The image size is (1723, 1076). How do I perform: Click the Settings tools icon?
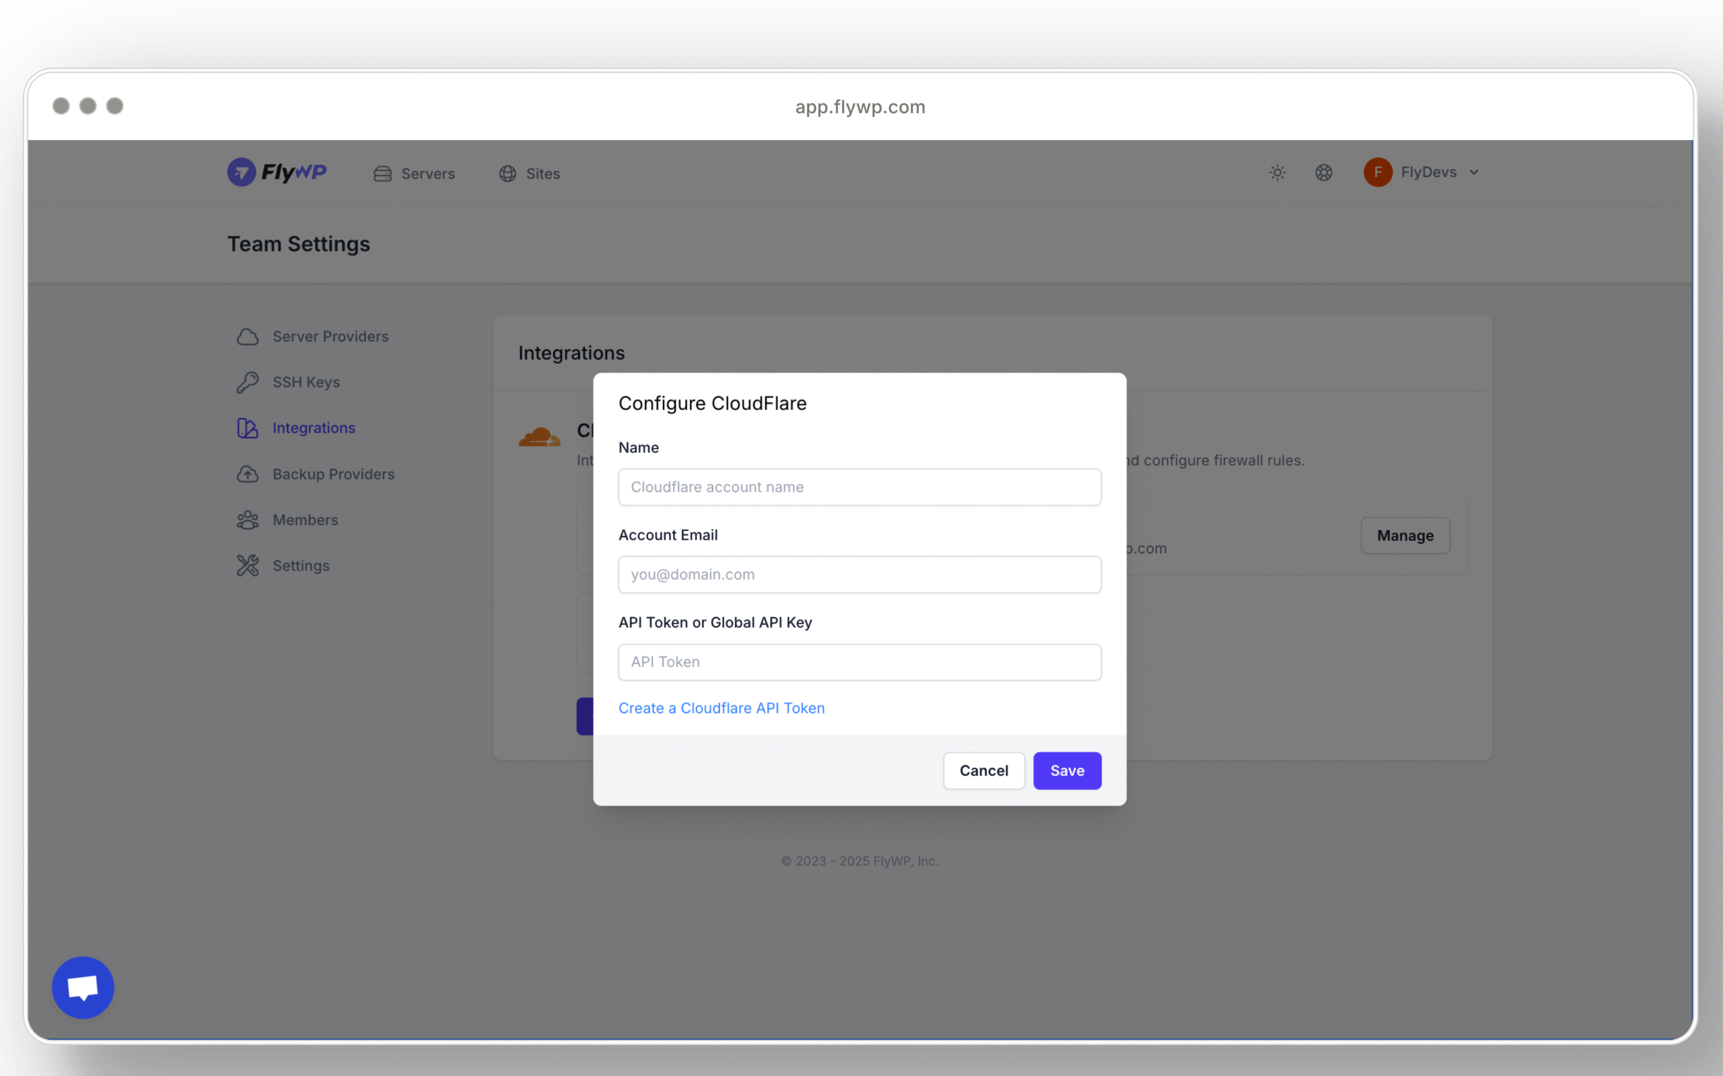coord(248,566)
